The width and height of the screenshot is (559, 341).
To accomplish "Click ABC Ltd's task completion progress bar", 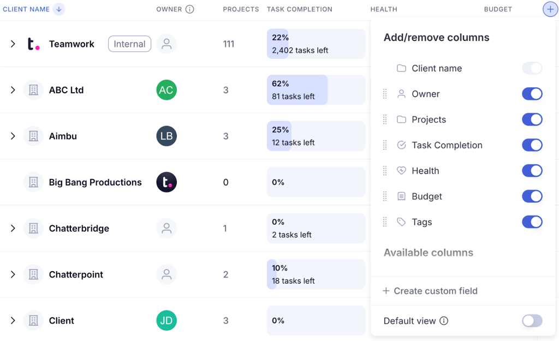I will pyautogui.click(x=297, y=89).
